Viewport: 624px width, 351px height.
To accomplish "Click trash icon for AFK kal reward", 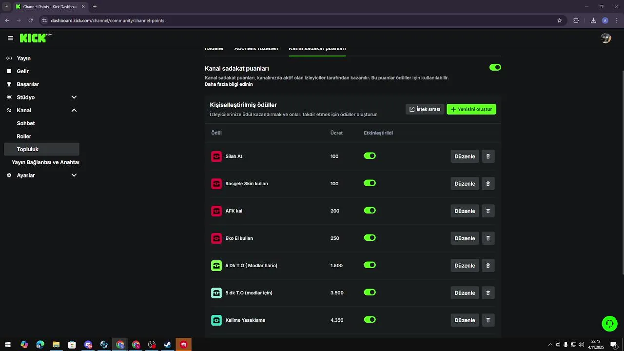I will pos(488,211).
